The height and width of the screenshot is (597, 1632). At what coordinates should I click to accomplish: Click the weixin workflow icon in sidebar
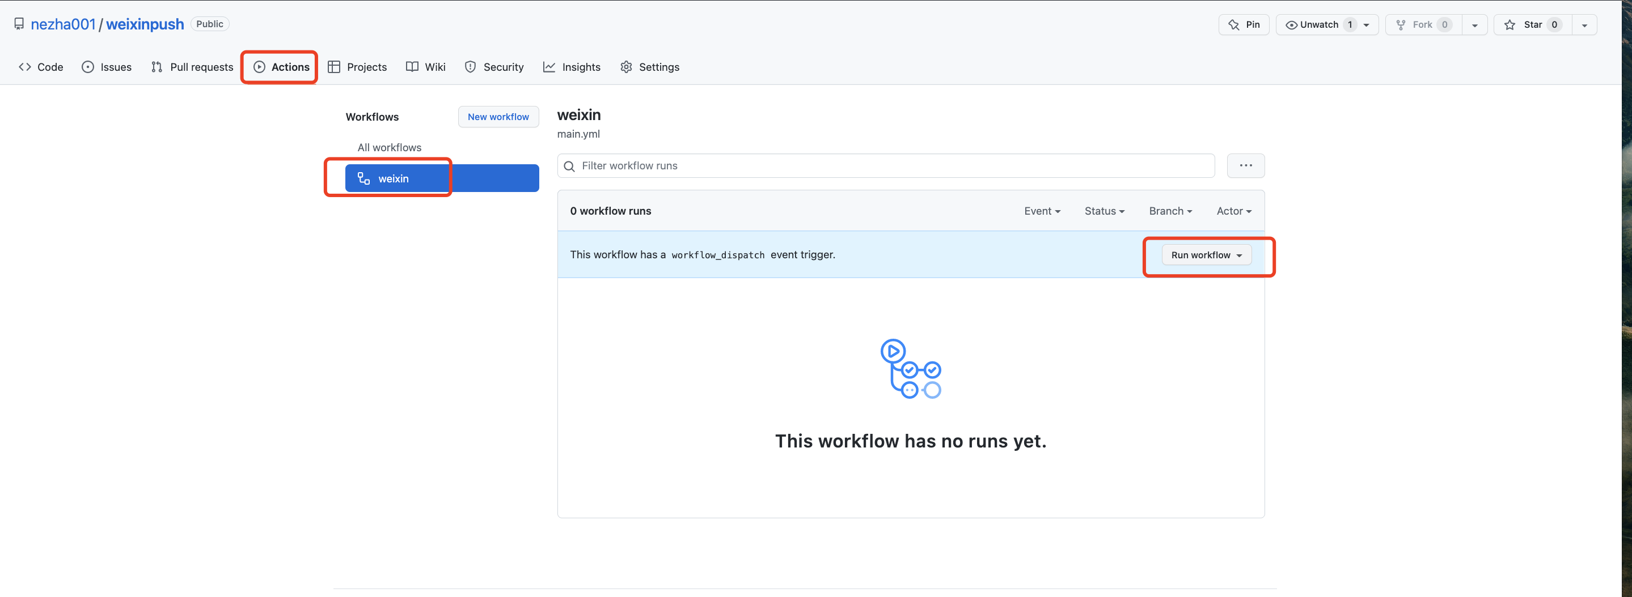[x=363, y=178]
